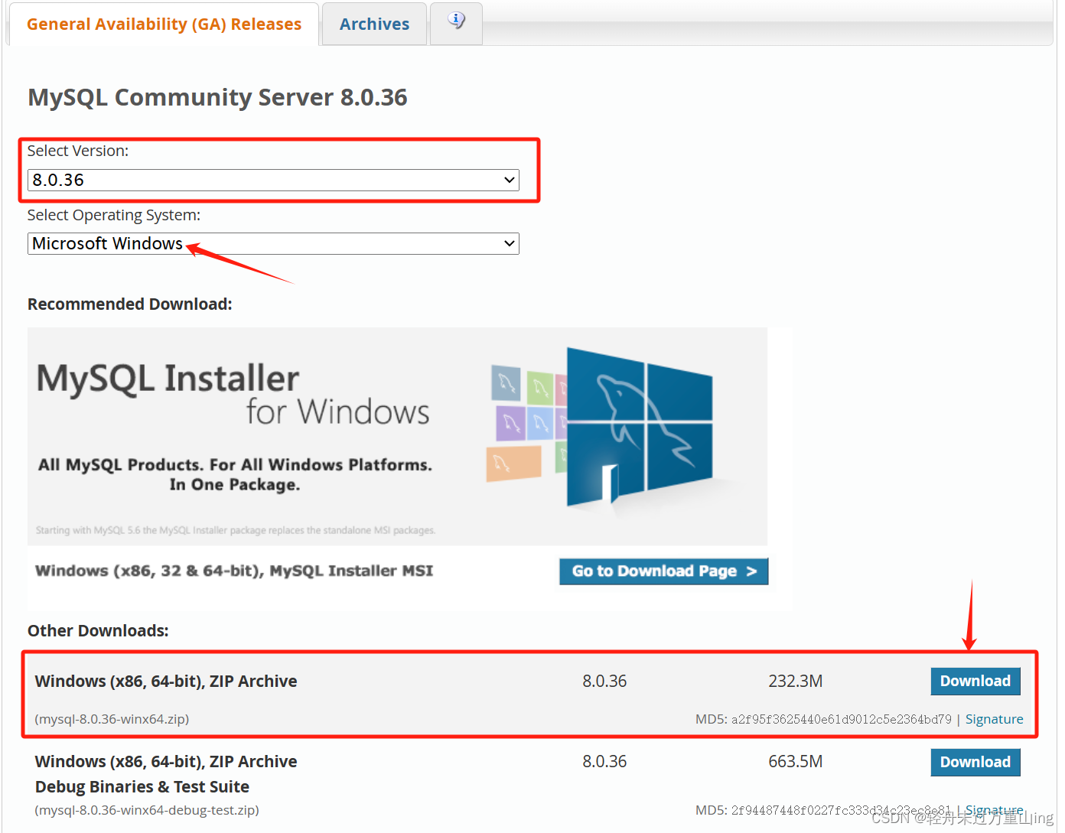The width and height of the screenshot is (1065, 833).
Task: Click the Select Version label
Action: [x=78, y=151]
